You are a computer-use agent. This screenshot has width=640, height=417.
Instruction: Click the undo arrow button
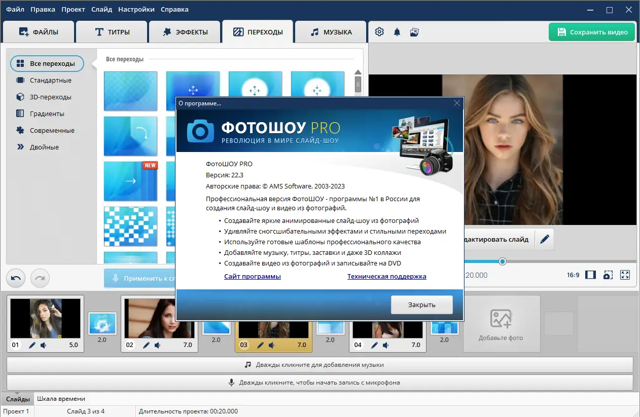(x=16, y=278)
